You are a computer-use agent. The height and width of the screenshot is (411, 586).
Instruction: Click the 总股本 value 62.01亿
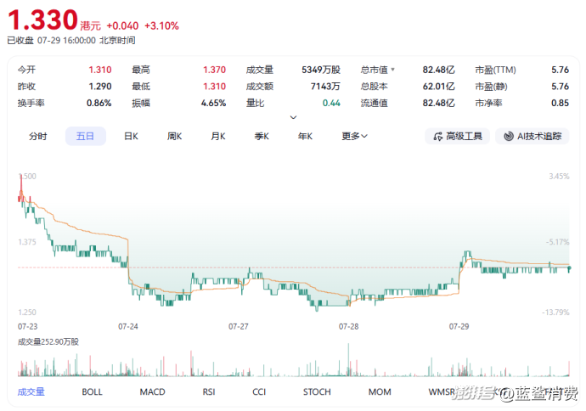pyautogui.click(x=439, y=87)
